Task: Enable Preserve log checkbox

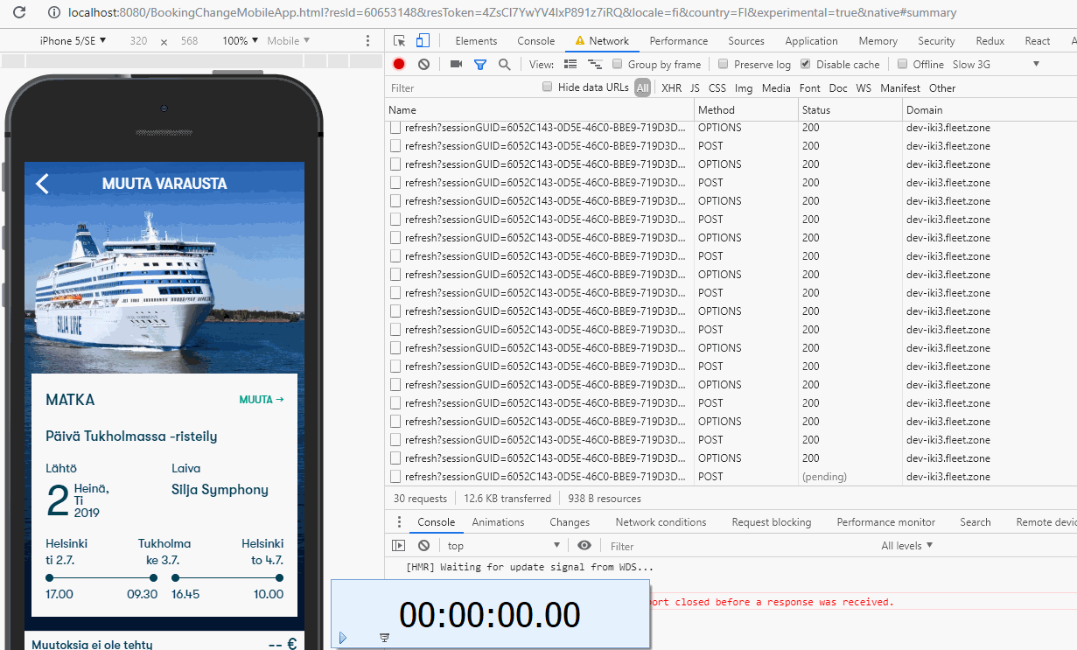Action: pos(723,64)
